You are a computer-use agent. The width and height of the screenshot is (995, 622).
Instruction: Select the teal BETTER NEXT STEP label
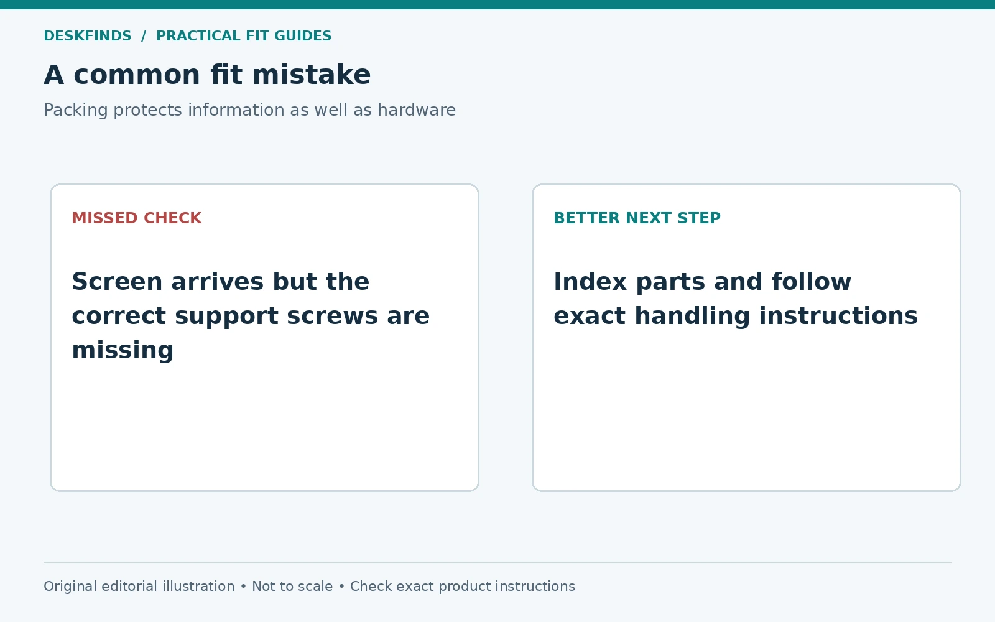click(637, 218)
